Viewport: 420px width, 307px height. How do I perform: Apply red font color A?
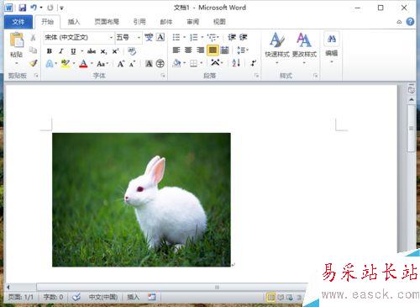tap(83, 64)
